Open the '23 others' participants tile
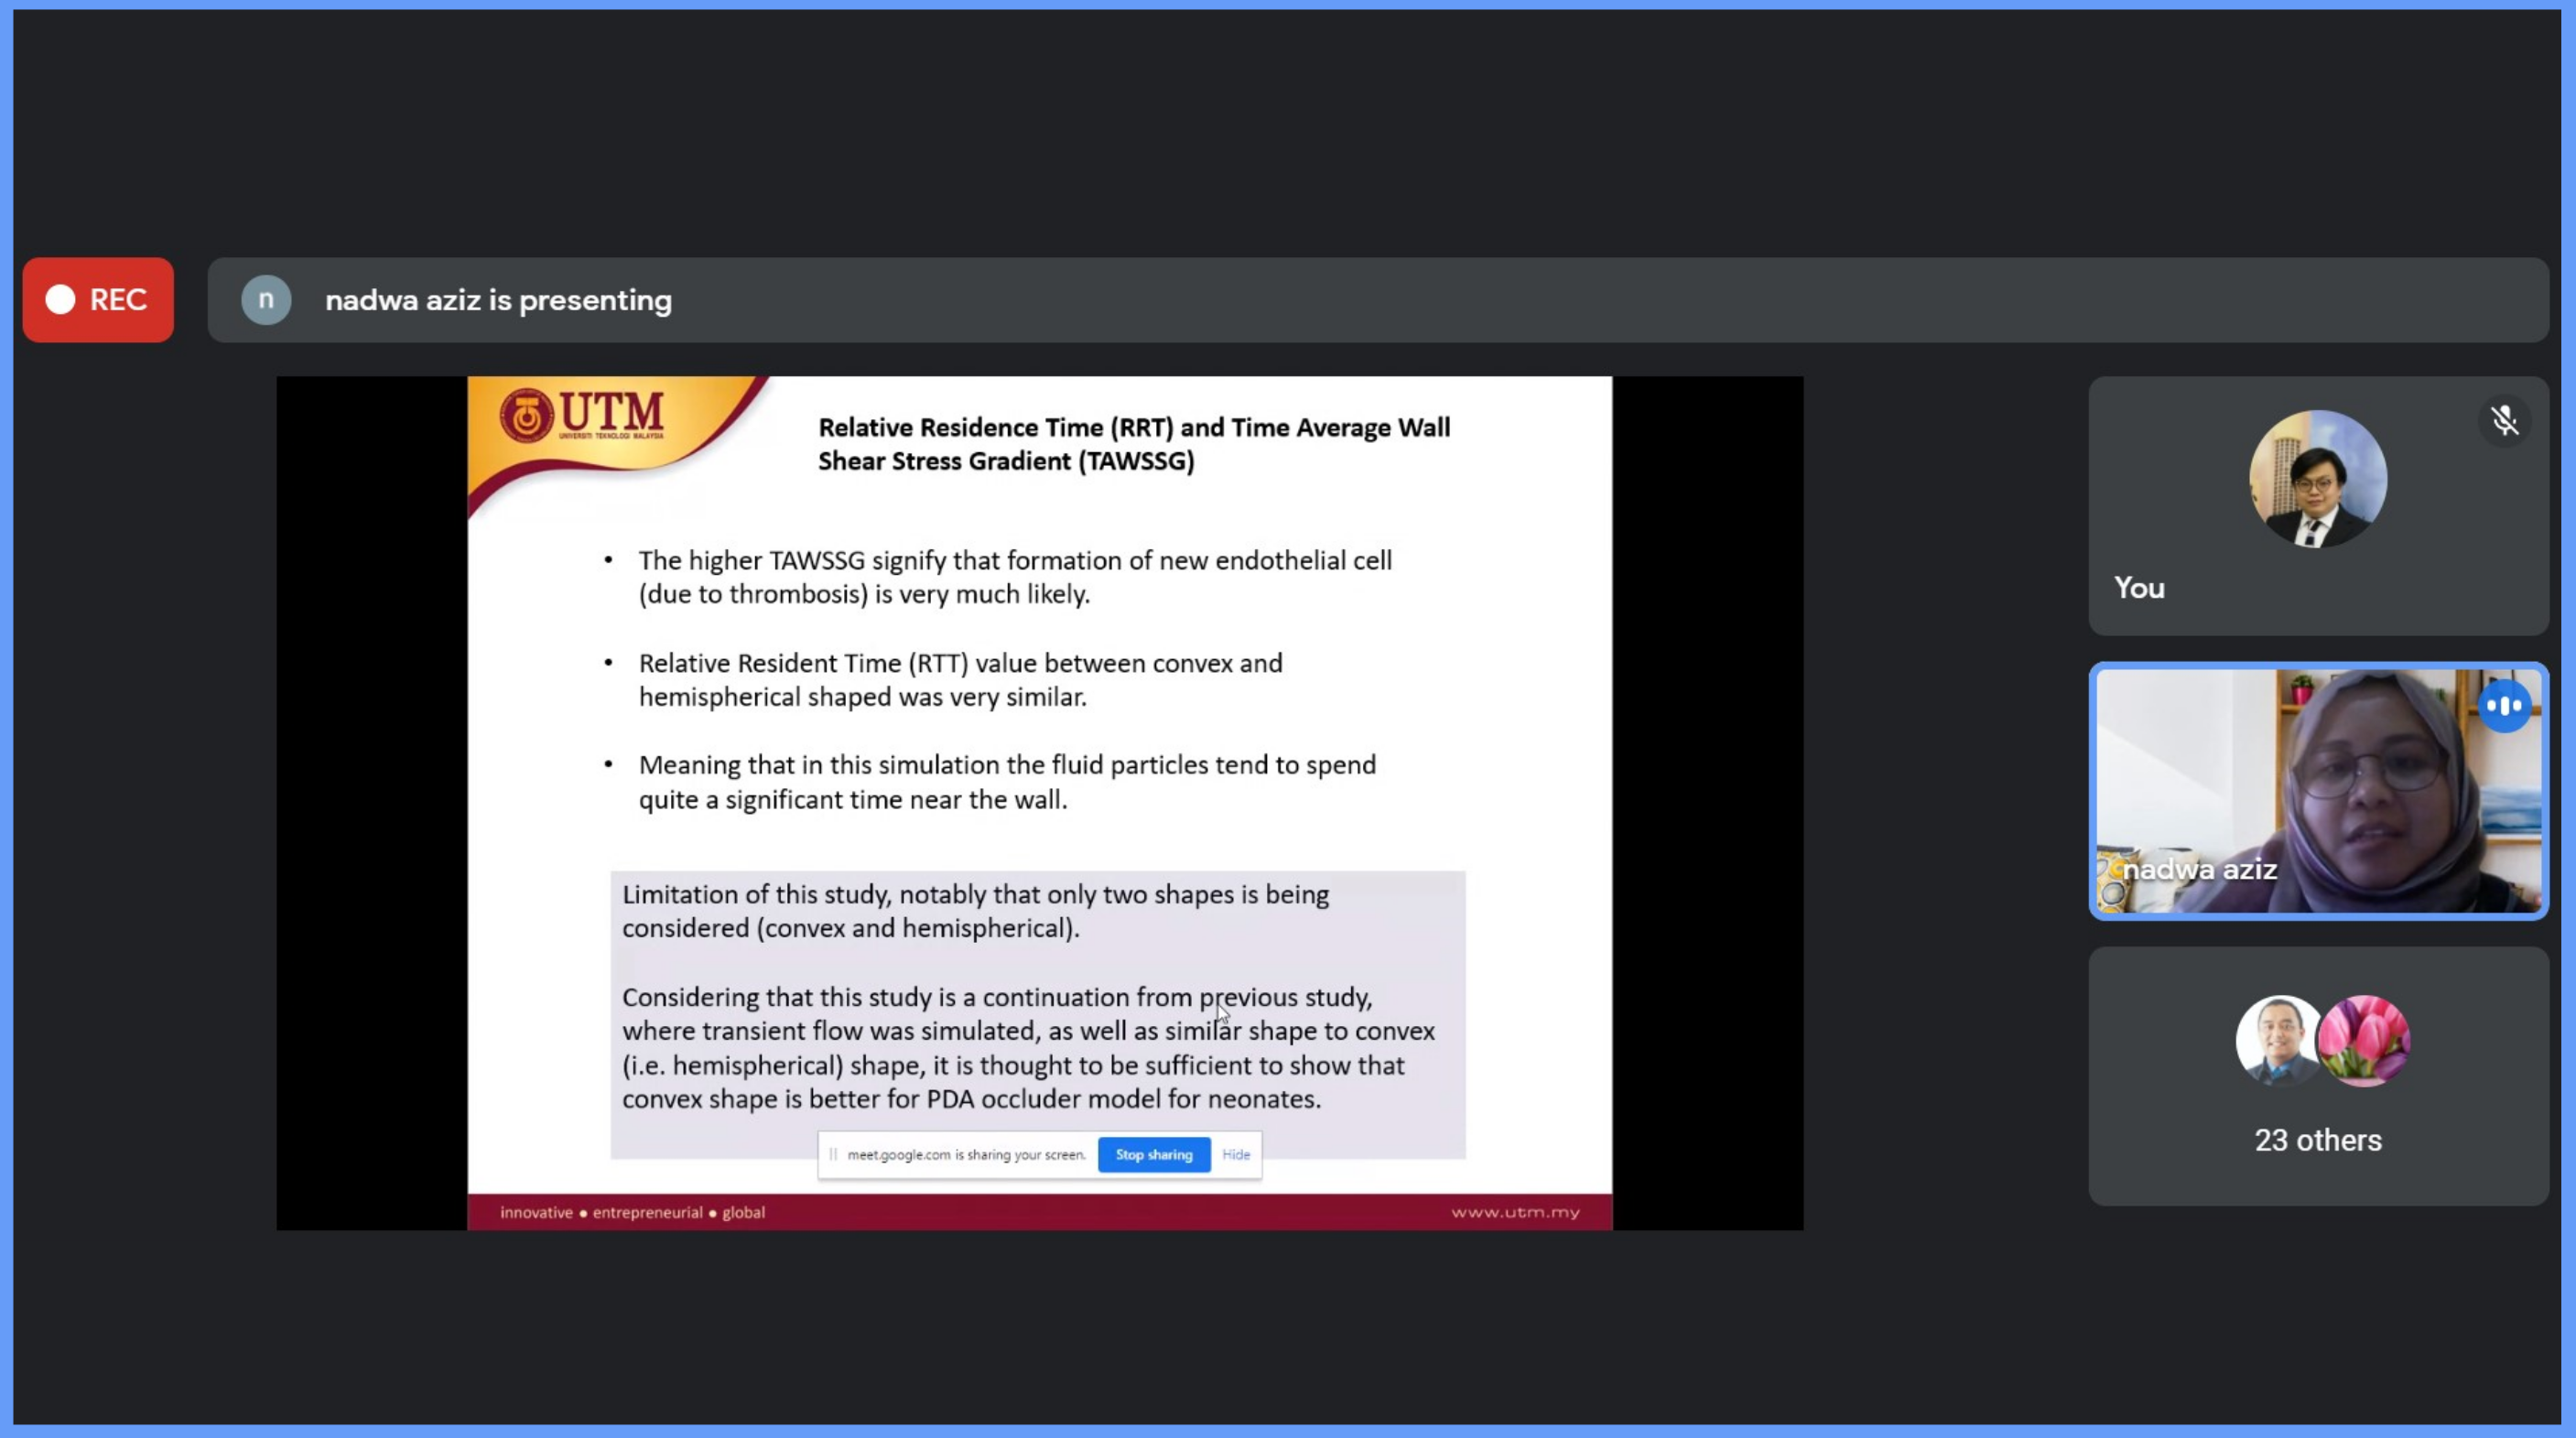The height and width of the screenshot is (1438, 2576). click(x=2317, y=1140)
